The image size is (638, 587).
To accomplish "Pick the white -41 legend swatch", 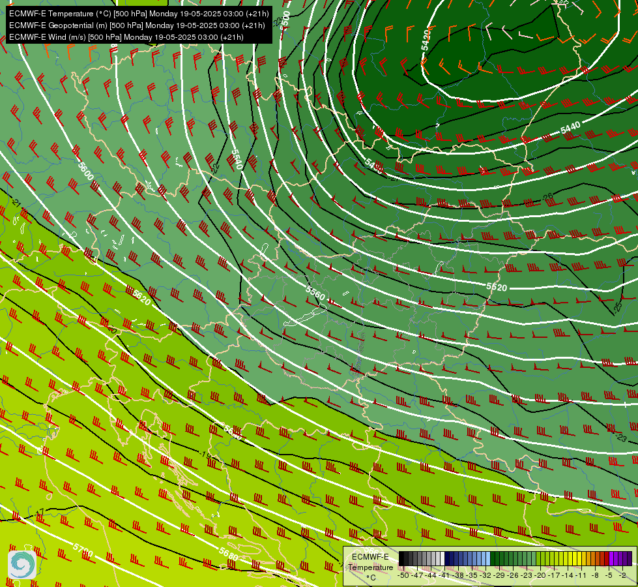I will pyautogui.click(x=442, y=558).
